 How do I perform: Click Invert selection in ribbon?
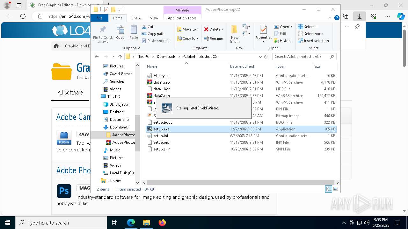click(314, 41)
